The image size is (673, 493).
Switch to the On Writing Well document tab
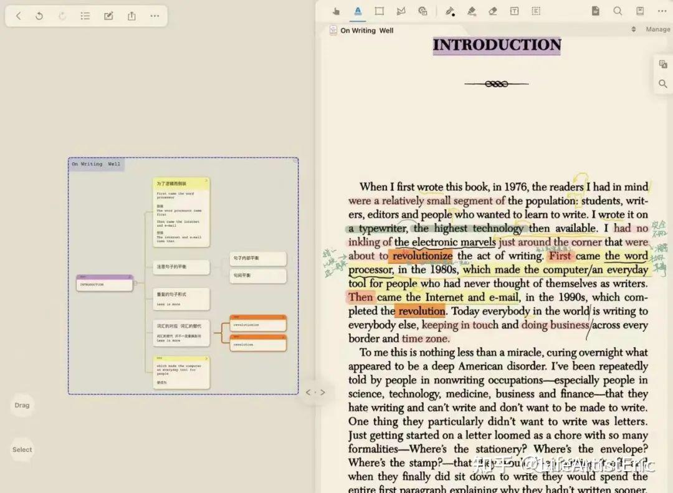pos(366,31)
